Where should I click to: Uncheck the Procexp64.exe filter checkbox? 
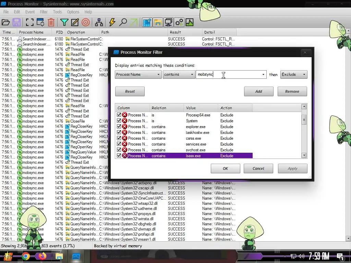[119, 115]
